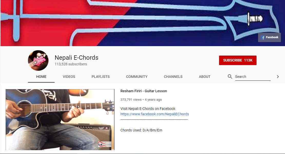Open the Facebook link on channel banner
This screenshot has width=285, height=154.
click(269, 37)
